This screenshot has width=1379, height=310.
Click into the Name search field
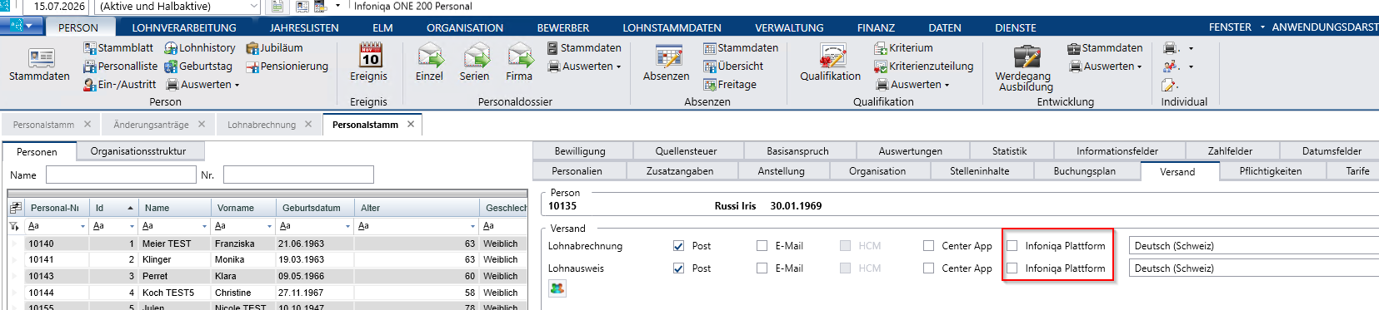[x=121, y=175]
